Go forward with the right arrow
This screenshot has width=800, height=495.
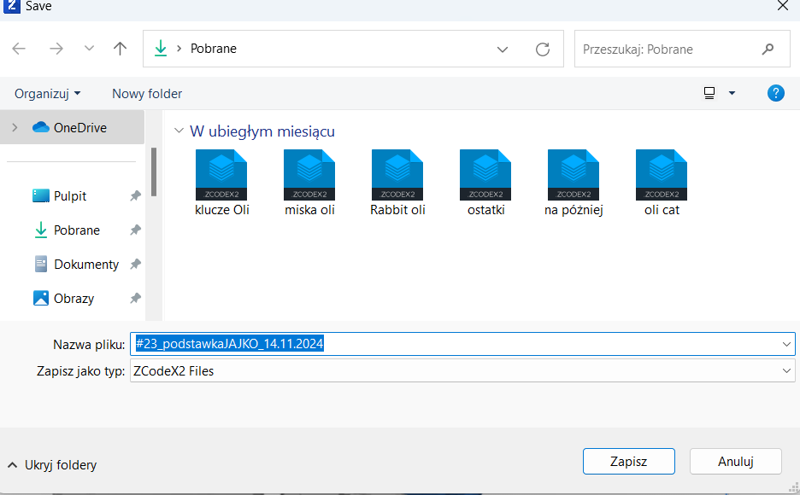point(56,49)
